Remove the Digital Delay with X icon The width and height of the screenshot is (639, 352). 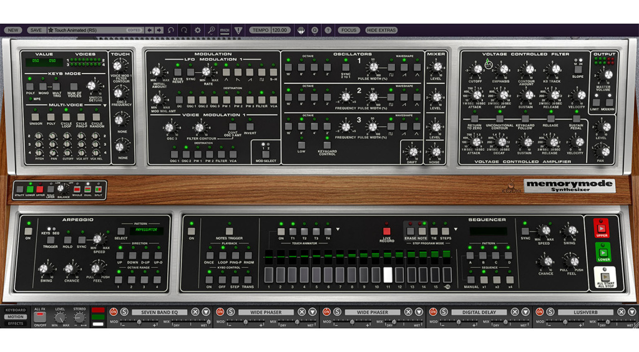point(515,312)
